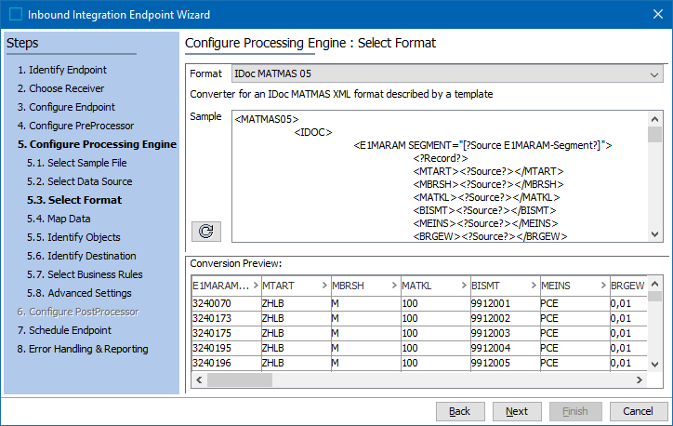673x426 pixels.
Task: Click the scroll-left arrow under Conversion Preview
Action: (x=199, y=380)
